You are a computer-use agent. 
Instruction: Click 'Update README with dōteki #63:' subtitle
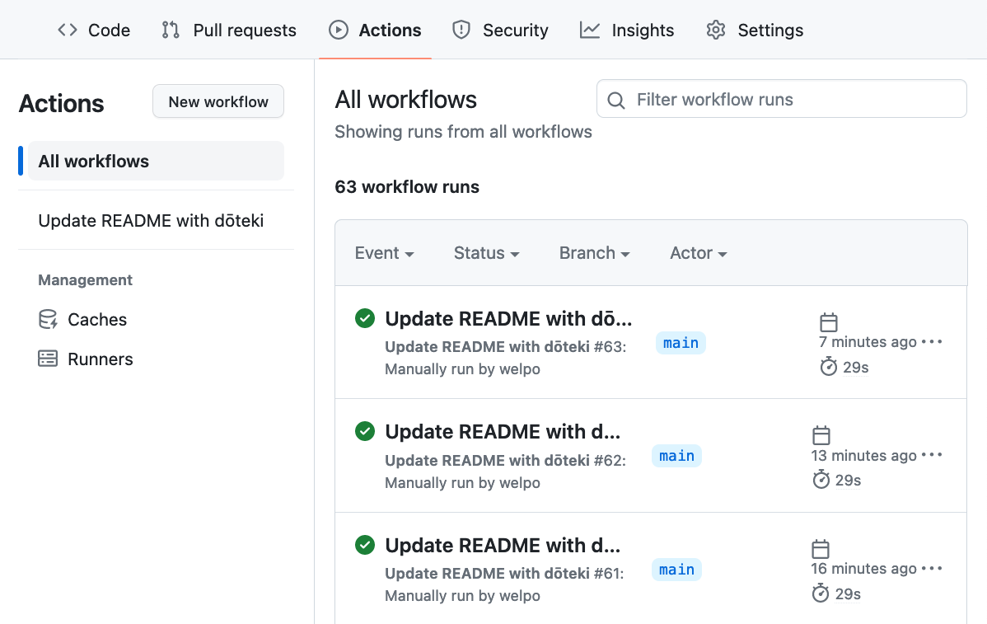click(506, 347)
